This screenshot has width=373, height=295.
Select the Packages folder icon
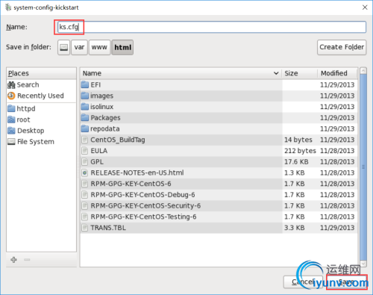85,118
